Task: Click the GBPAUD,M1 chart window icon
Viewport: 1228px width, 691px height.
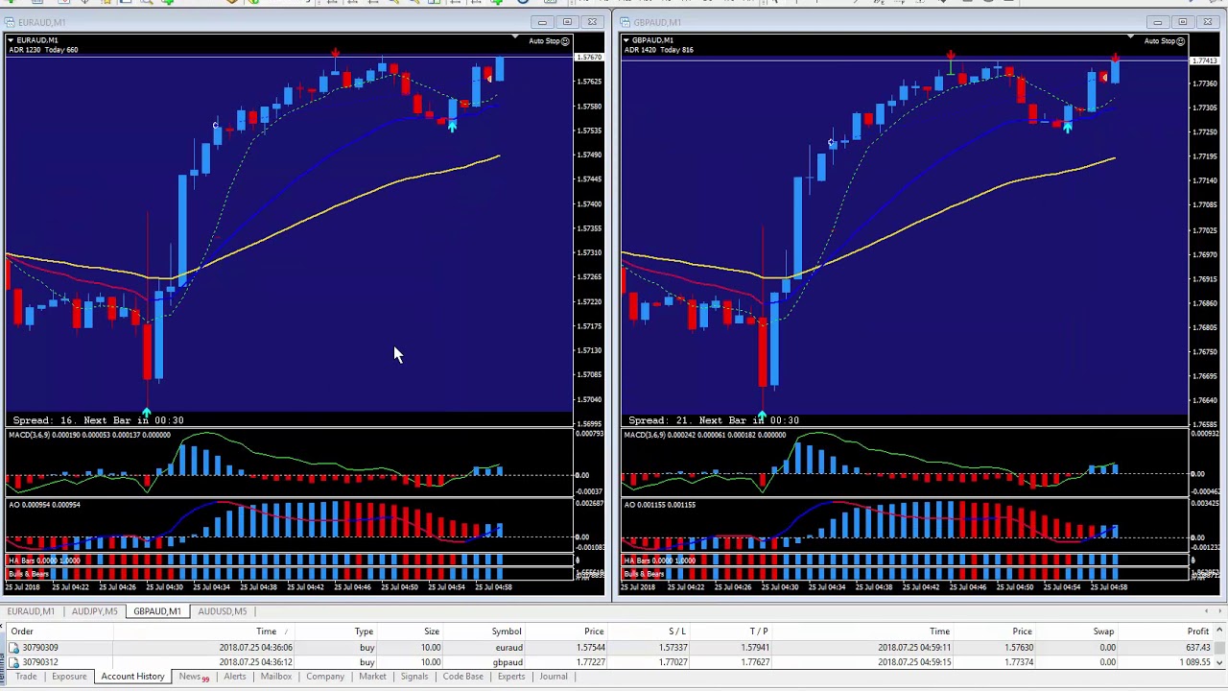Action: pos(626,22)
